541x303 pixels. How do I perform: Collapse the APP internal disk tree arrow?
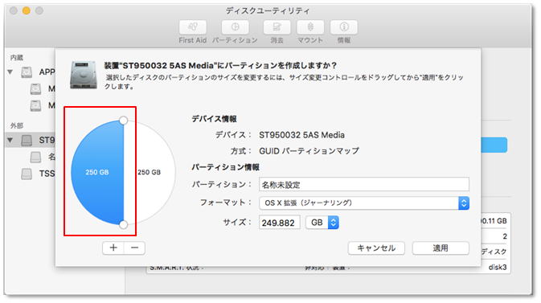point(10,72)
